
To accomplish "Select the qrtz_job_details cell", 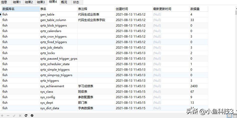I will (x=59, y=48).
